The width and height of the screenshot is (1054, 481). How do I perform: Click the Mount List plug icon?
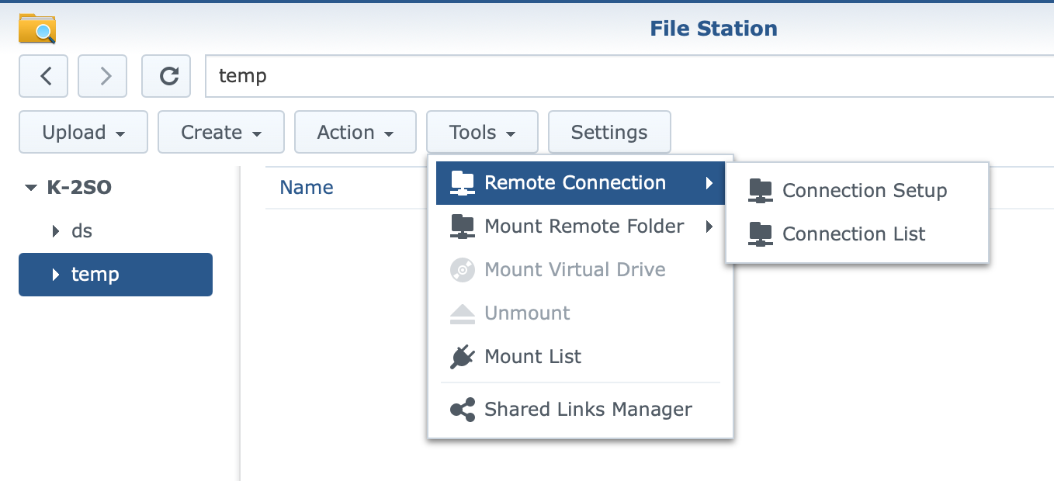(x=463, y=357)
